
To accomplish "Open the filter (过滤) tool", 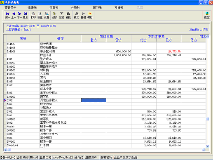I will coord(61,15).
